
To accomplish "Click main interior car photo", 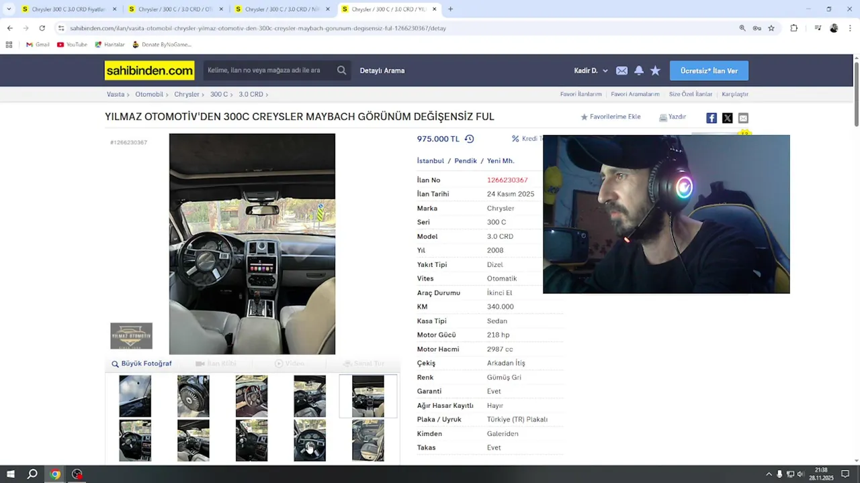I will [x=252, y=244].
